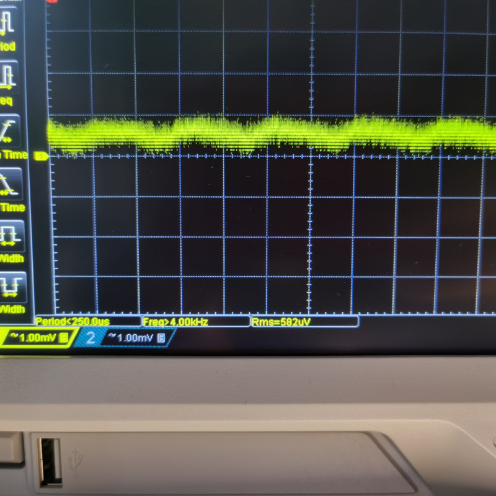
Task: Select the positive Width measurement icon
Action: pos(12,236)
